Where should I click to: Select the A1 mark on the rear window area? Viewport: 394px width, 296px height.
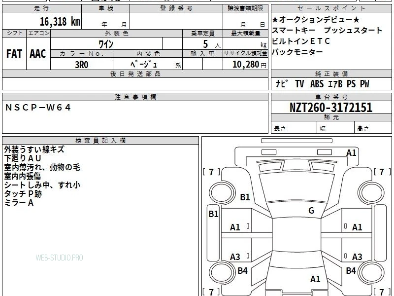pyautogui.click(x=315, y=279)
